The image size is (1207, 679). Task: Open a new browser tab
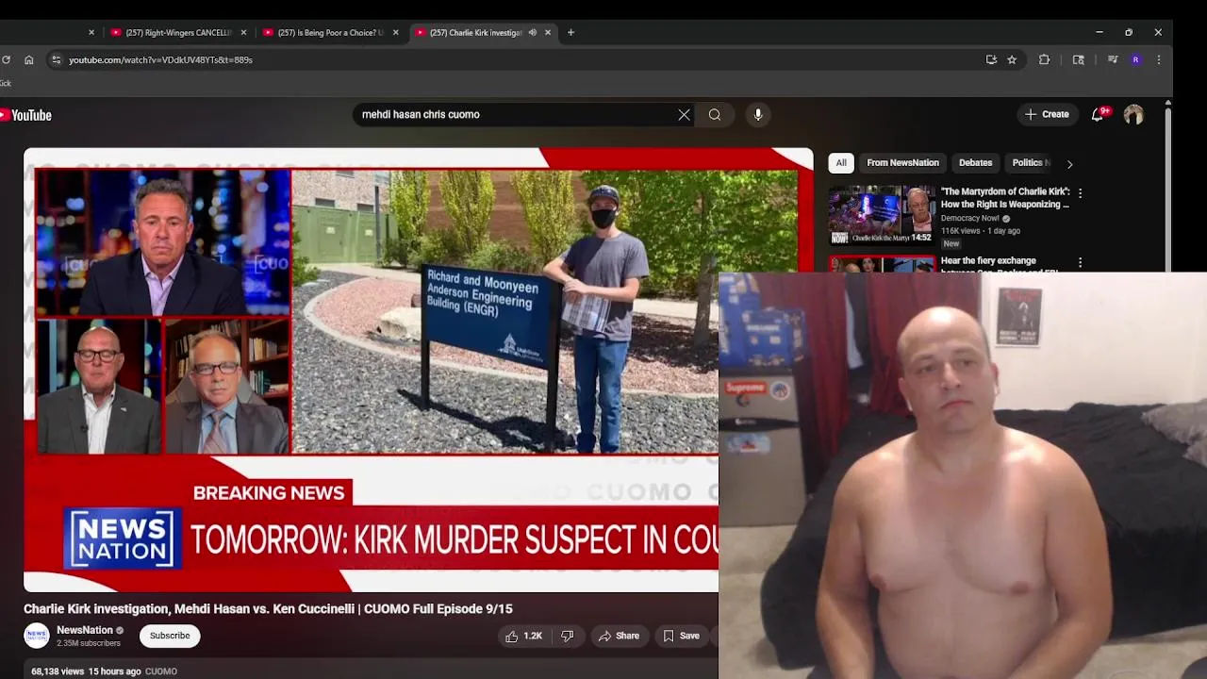coord(570,32)
